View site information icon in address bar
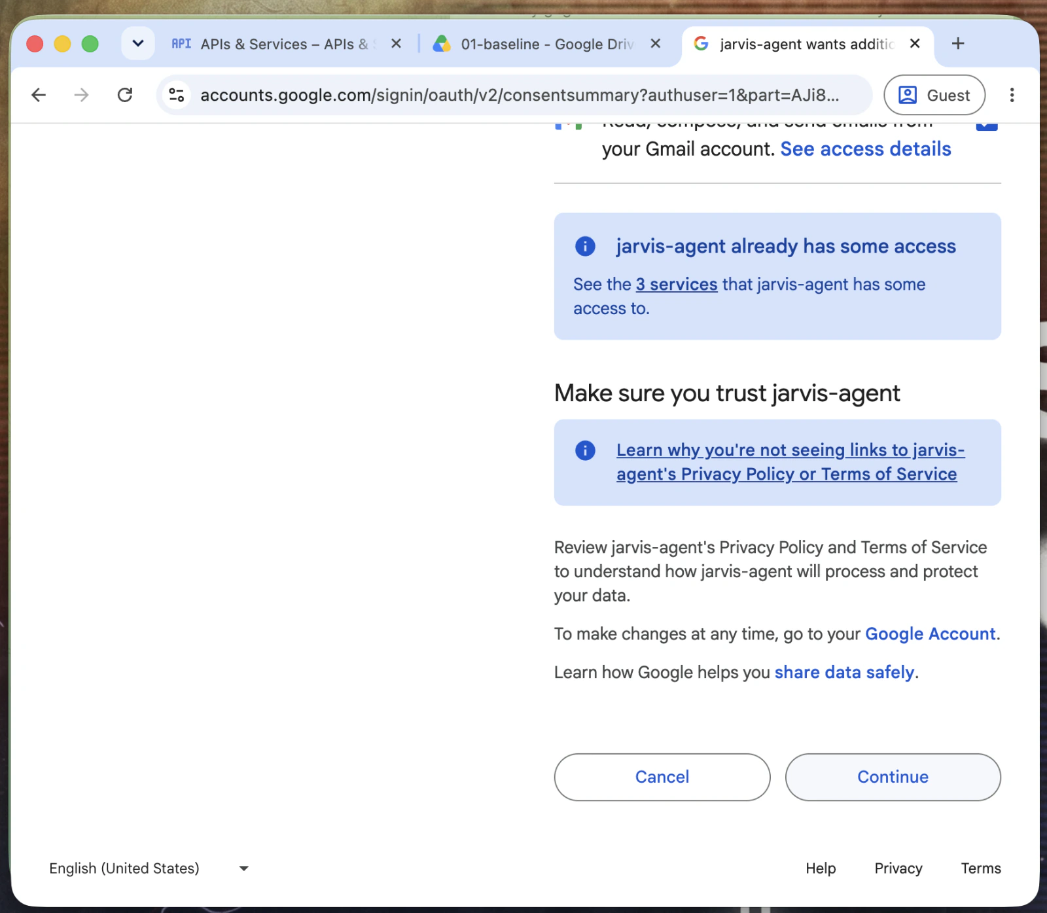Screen dimensions: 1047x913 coord(177,96)
